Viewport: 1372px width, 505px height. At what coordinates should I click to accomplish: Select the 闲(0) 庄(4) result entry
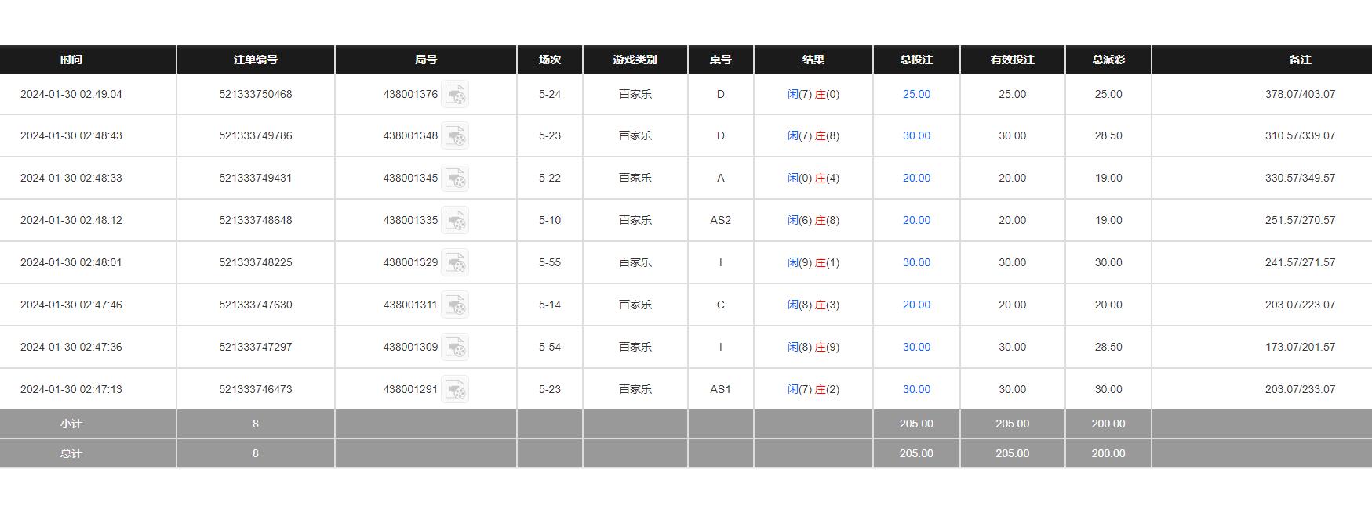pos(813,178)
